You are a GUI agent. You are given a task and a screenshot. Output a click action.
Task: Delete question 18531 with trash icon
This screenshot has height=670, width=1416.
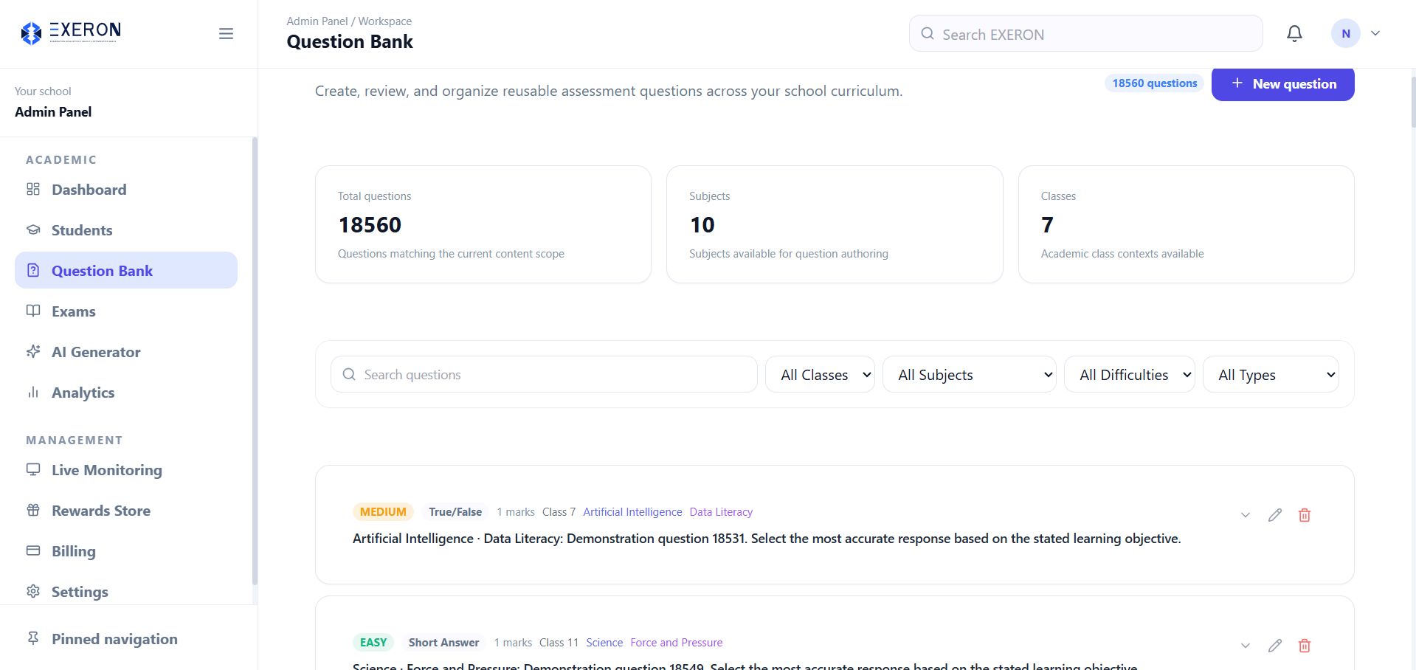[x=1305, y=515]
